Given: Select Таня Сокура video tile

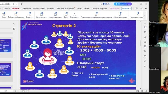Looking at the screenshot, I should (x=158, y=12).
